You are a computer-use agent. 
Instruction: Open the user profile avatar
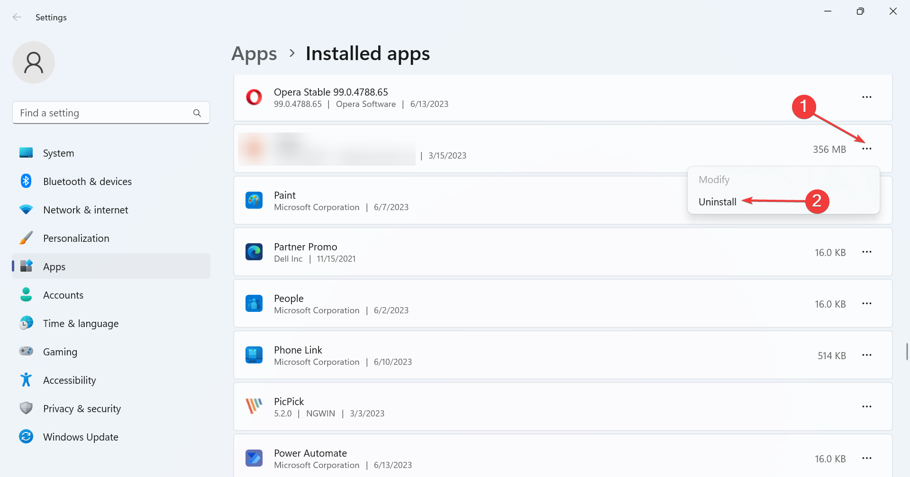point(34,62)
